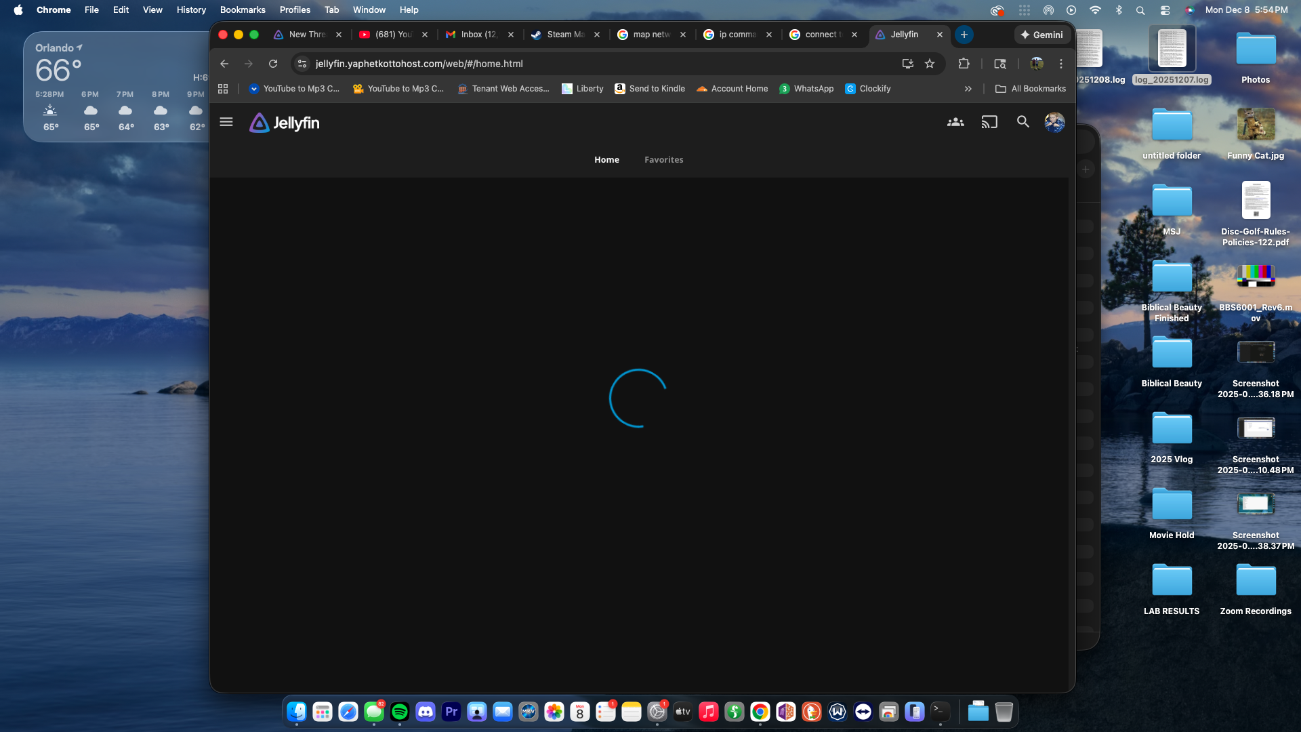Switch to the Favorites tab
The width and height of the screenshot is (1301, 732).
pos(663,160)
